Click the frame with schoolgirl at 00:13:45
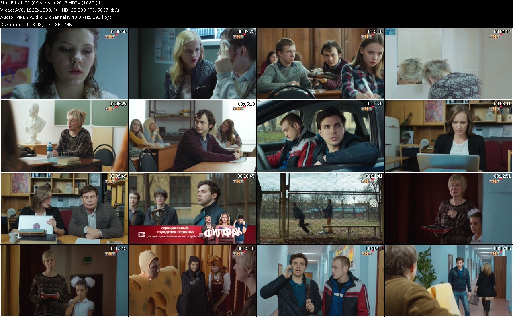513x317 pixels. coord(64,280)
